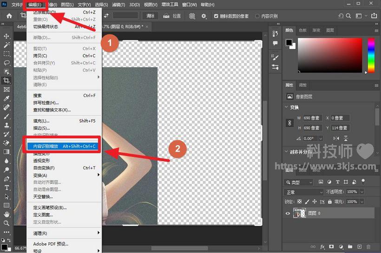Select the Eraser tool
The height and width of the screenshot is (253, 381).
pyautogui.click(x=7, y=143)
